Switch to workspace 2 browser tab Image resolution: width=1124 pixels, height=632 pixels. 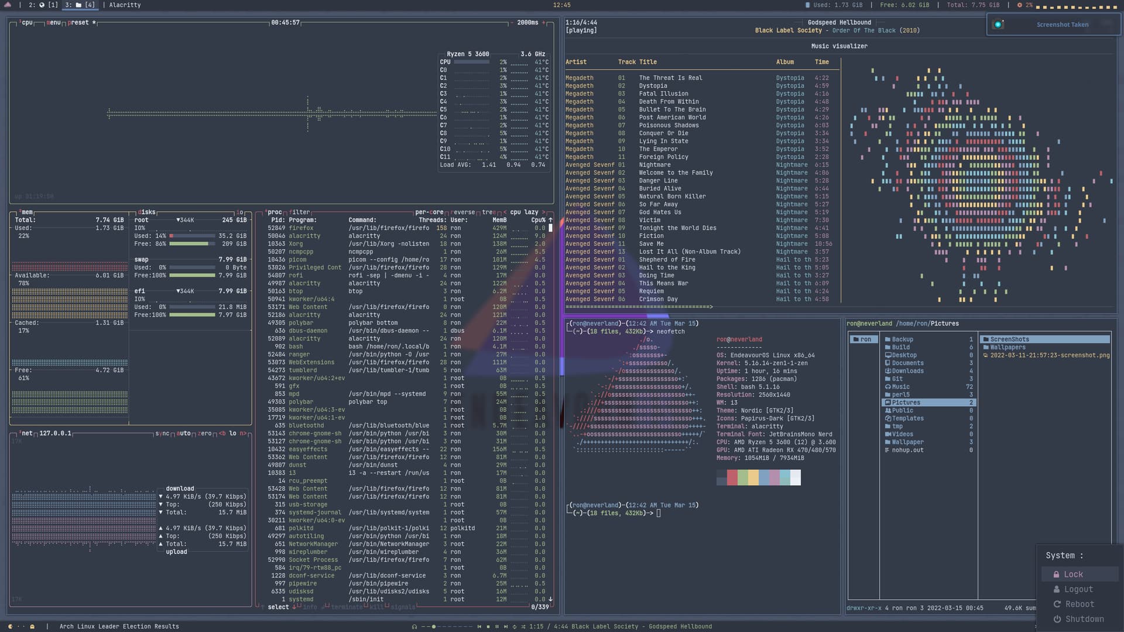[41, 5]
